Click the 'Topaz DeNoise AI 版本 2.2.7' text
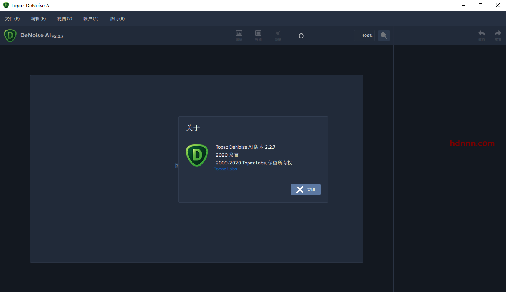This screenshot has width=506, height=292. click(x=245, y=147)
